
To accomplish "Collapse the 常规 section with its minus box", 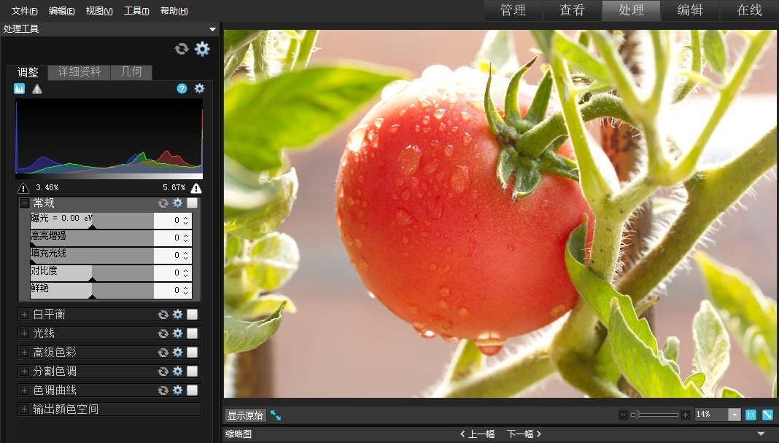I will click(24, 203).
